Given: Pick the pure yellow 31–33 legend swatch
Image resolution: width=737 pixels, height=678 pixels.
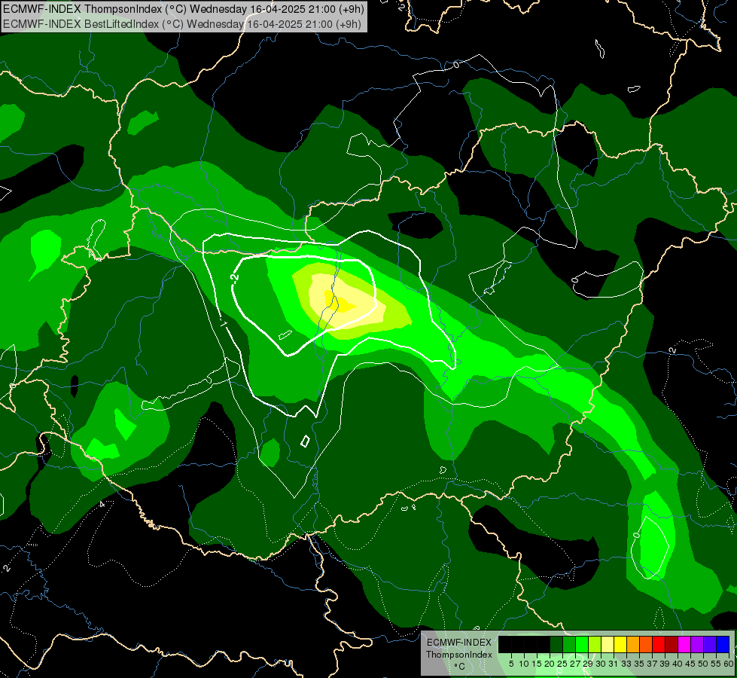Looking at the screenshot, I should [620, 644].
